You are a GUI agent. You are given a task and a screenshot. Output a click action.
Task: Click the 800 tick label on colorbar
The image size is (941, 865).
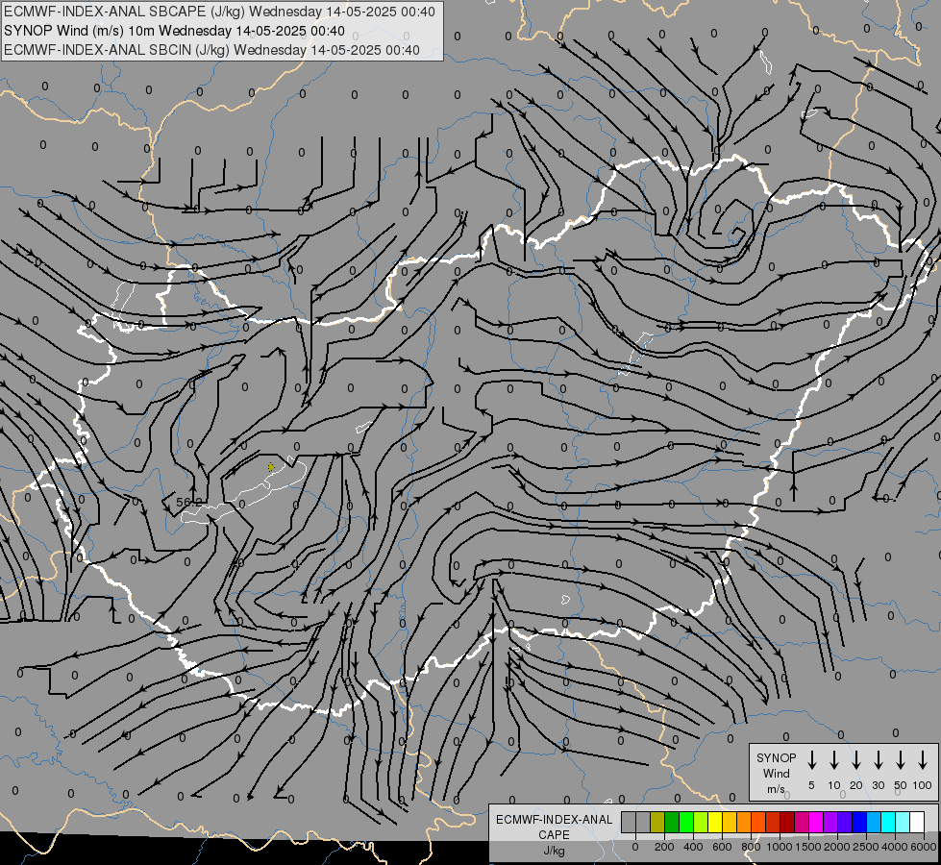point(751,847)
